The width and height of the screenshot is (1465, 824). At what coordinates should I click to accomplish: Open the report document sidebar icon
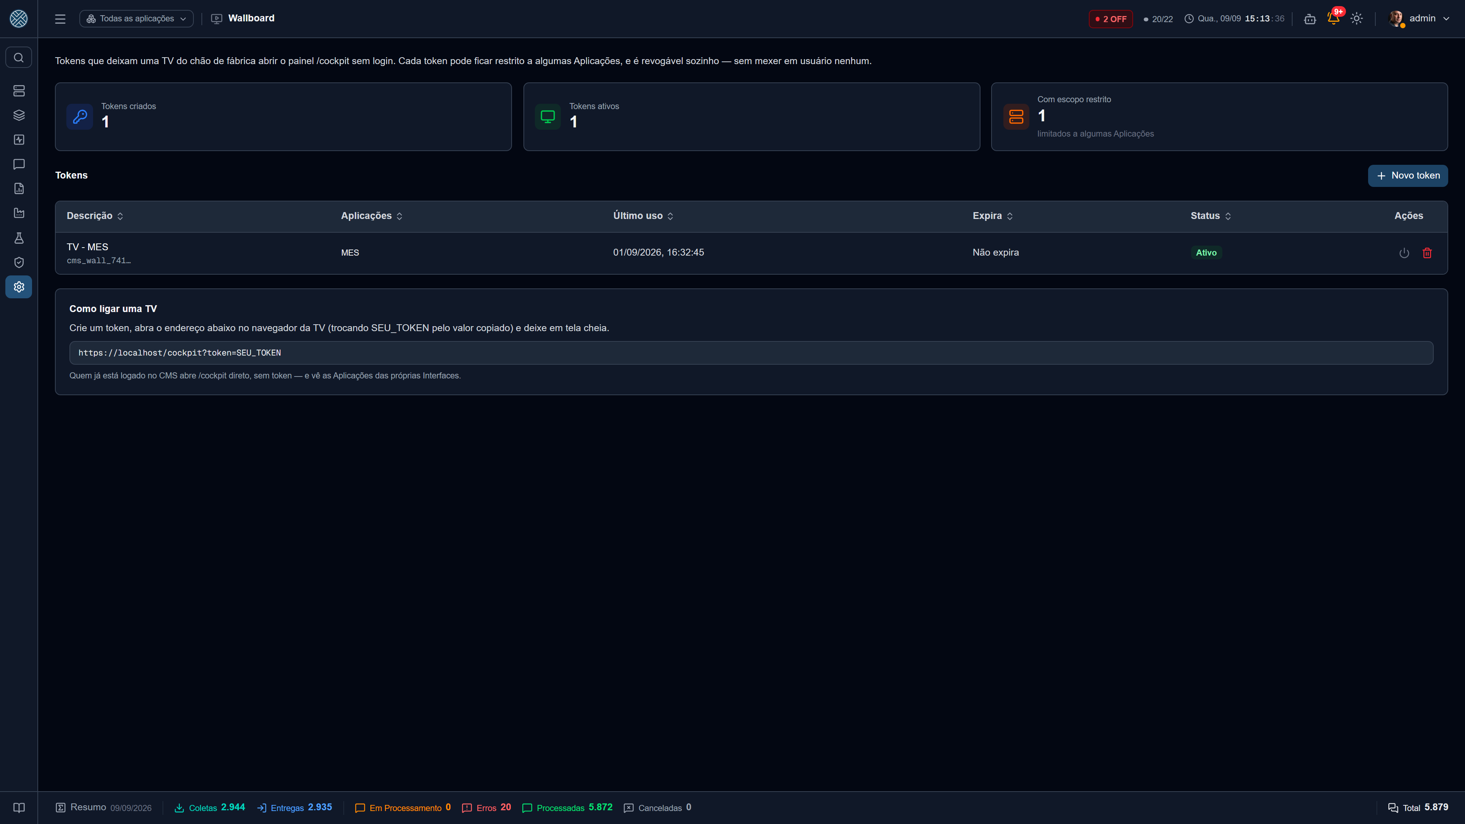click(19, 189)
